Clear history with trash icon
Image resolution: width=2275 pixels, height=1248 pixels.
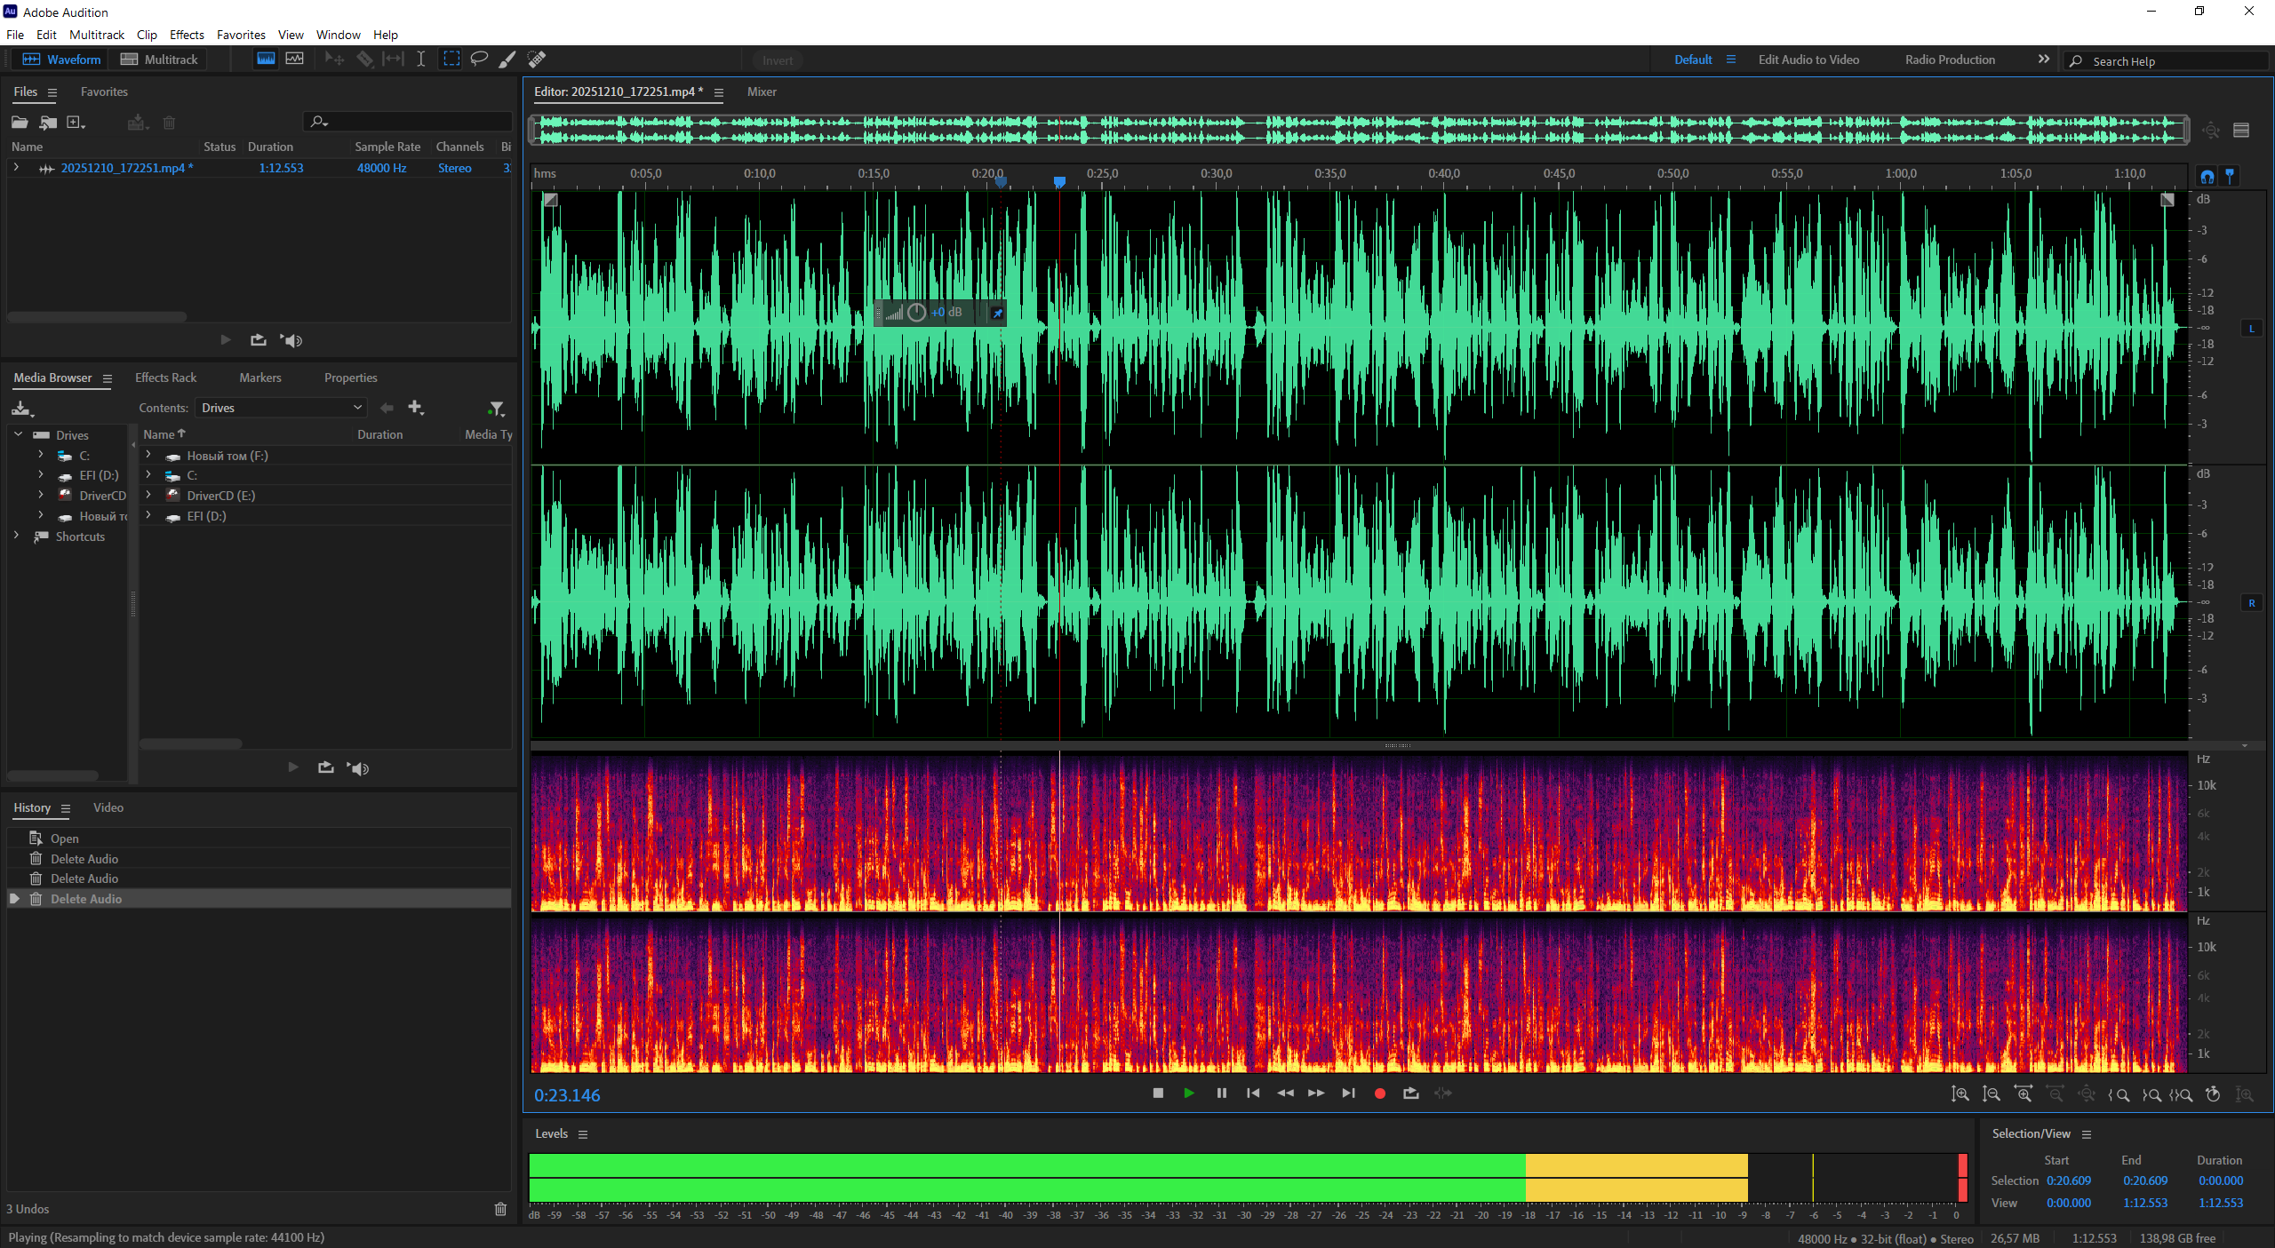[500, 1209]
